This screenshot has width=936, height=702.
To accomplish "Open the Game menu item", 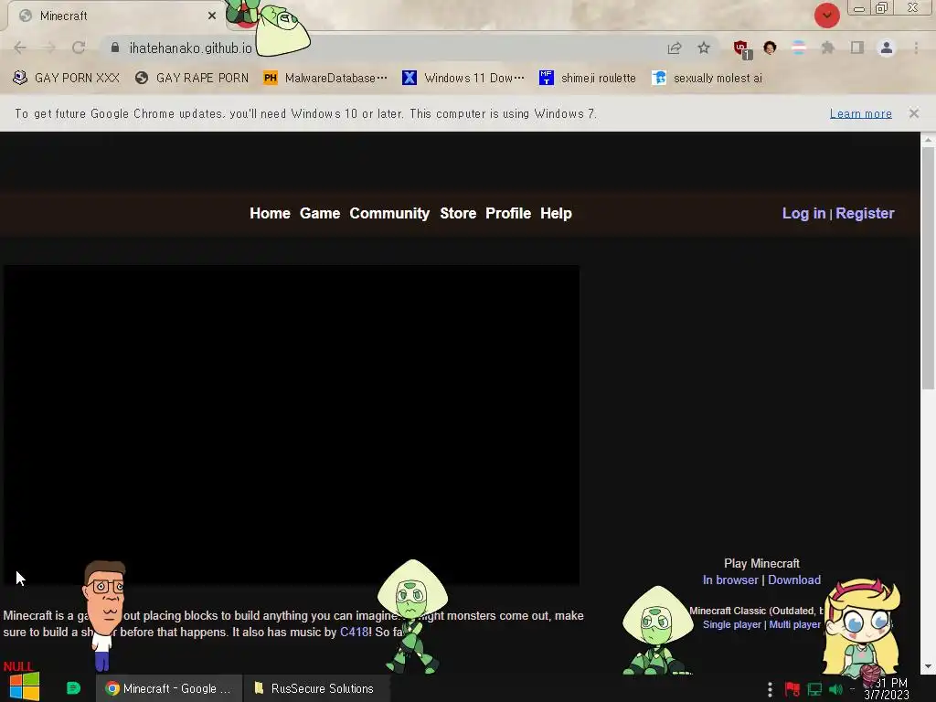I will coord(320,213).
